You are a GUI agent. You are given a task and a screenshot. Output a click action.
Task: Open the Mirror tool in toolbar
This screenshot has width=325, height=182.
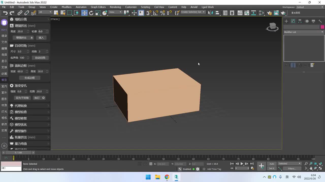coord(210,13)
